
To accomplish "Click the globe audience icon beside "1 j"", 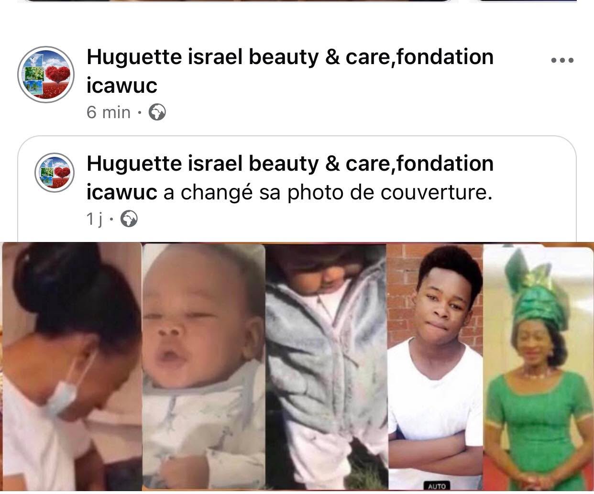I will point(128,219).
